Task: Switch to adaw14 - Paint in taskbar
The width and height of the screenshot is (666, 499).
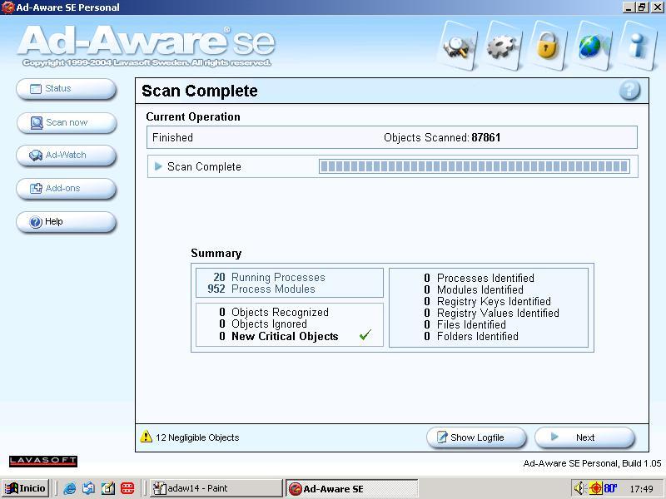Action: pyautogui.click(x=216, y=488)
